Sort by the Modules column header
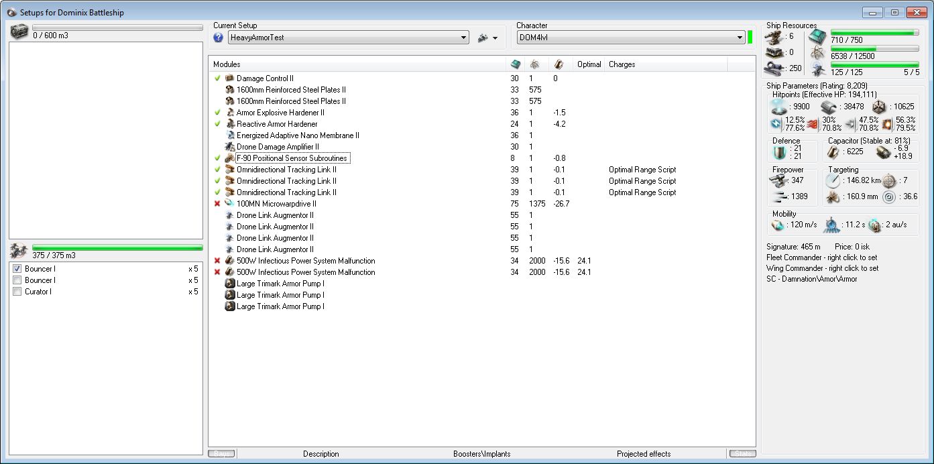Image resolution: width=934 pixels, height=464 pixels. (x=357, y=64)
